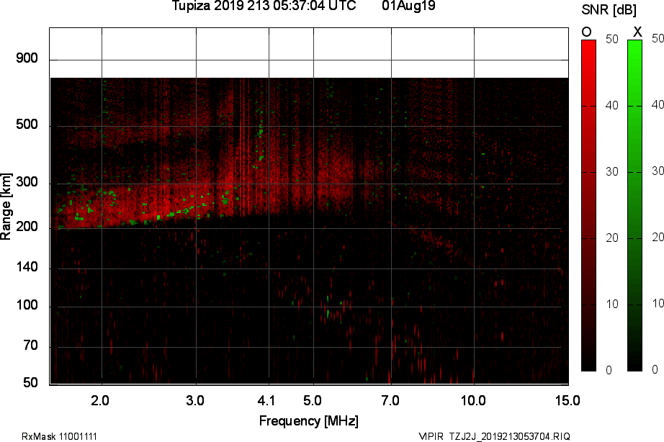Screen dimensions: 664x442
Task: Click the 'Frequency [MHz]' axis label
Action: [309, 421]
